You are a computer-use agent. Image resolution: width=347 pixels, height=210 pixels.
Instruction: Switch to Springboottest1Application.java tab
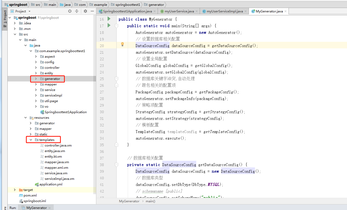[127, 11]
